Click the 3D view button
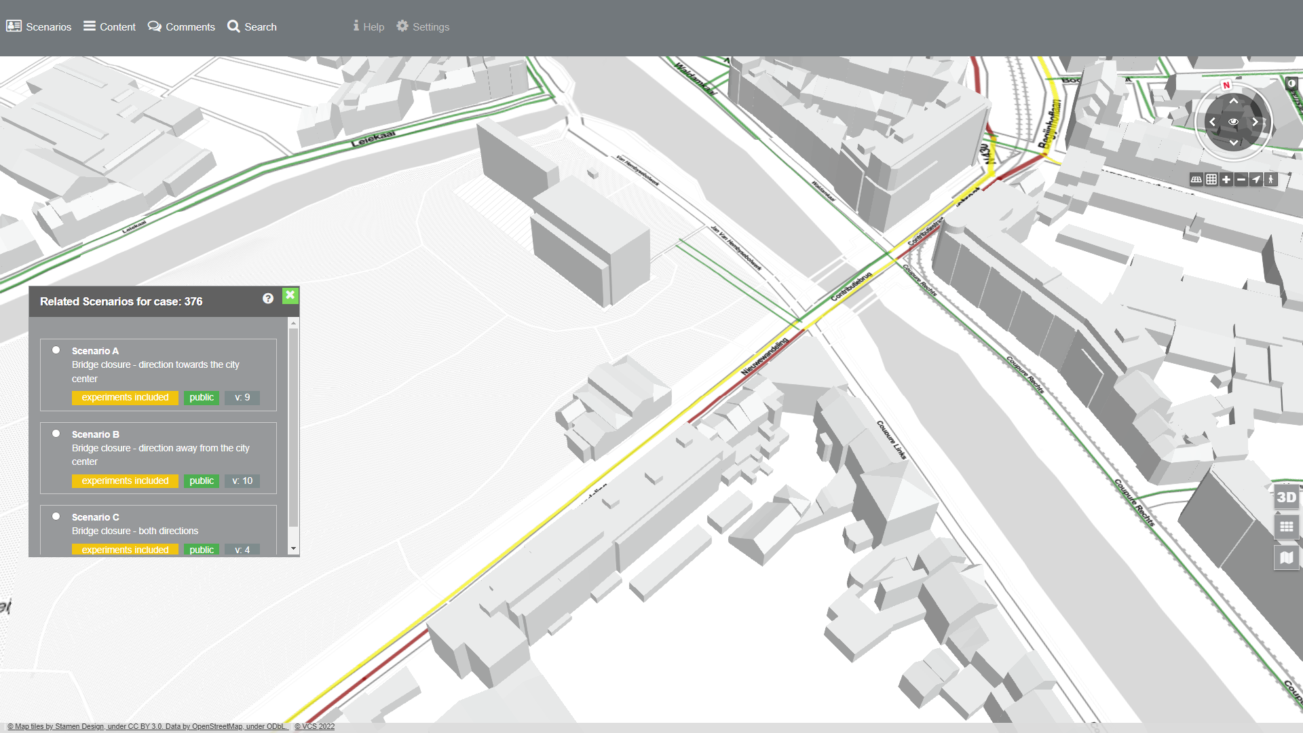The width and height of the screenshot is (1303, 733). 1286,497
